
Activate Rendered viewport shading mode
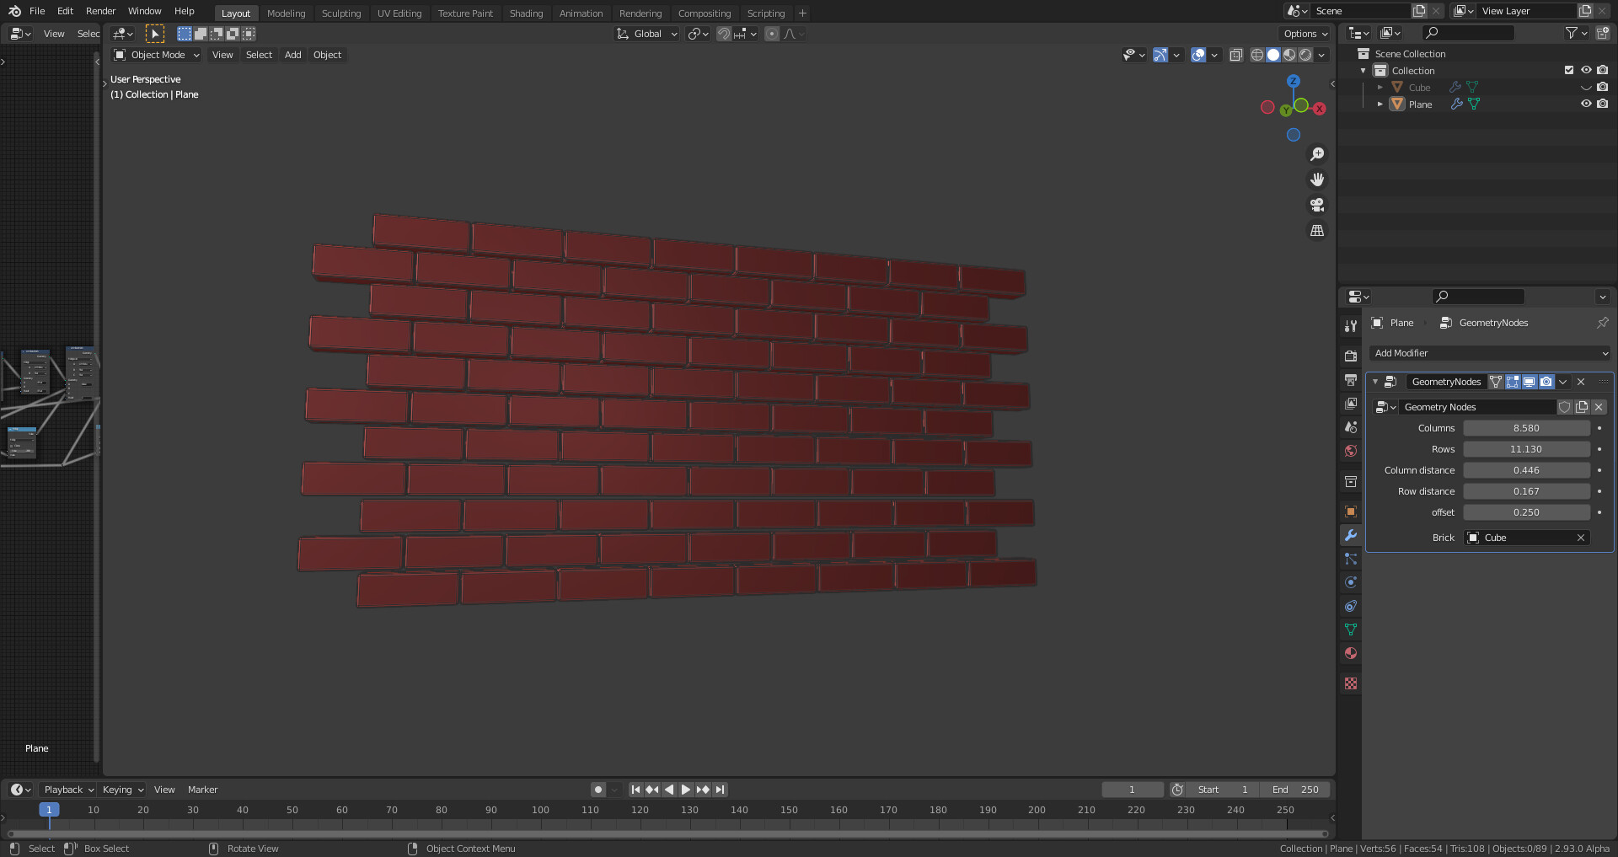click(1305, 55)
